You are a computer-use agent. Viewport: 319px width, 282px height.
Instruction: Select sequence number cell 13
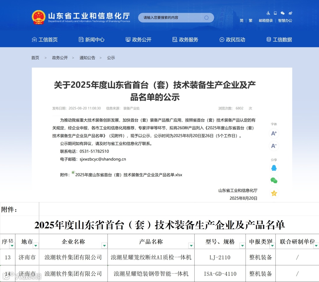coord(8,257)
